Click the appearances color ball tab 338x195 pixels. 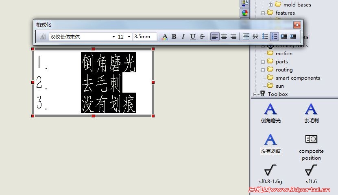(x=245, y=13)
